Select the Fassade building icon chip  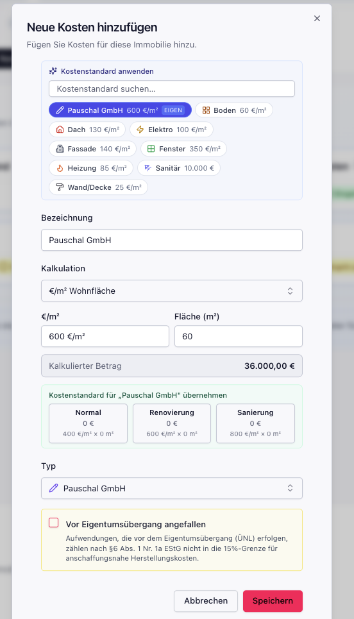coord(93,149)
